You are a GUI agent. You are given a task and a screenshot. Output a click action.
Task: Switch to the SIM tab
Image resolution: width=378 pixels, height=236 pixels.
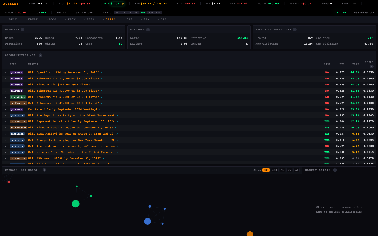point(145,19)
